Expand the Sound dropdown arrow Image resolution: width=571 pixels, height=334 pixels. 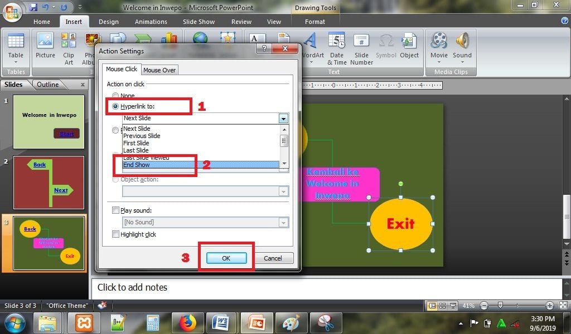[x=462, y=62]
